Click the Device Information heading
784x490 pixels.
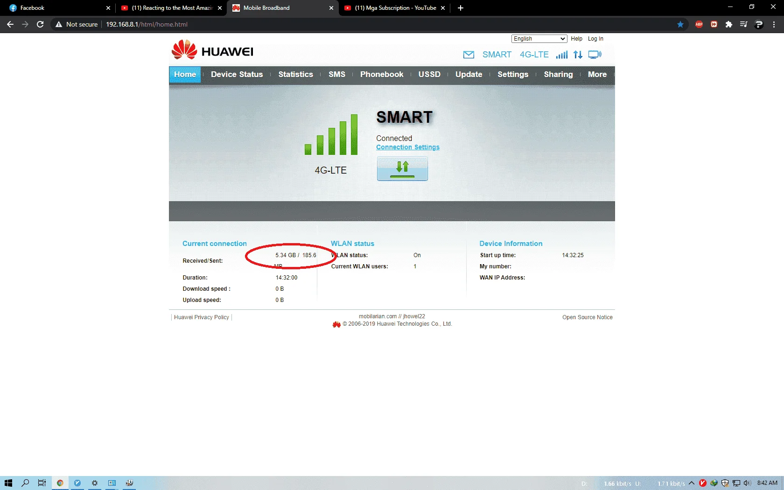point(511,244)
